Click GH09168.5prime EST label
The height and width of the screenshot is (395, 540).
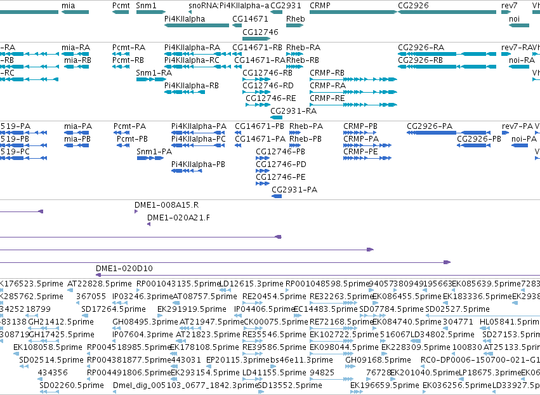[x=378, y=360]
